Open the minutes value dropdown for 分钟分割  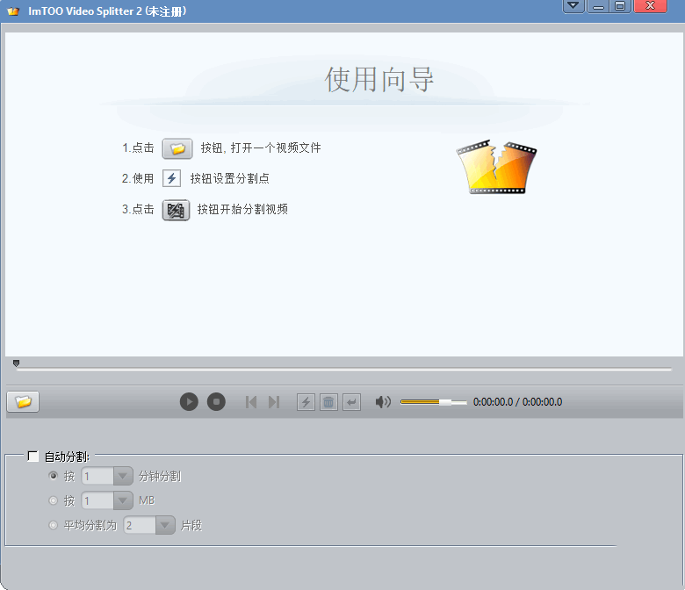point(123,476)
